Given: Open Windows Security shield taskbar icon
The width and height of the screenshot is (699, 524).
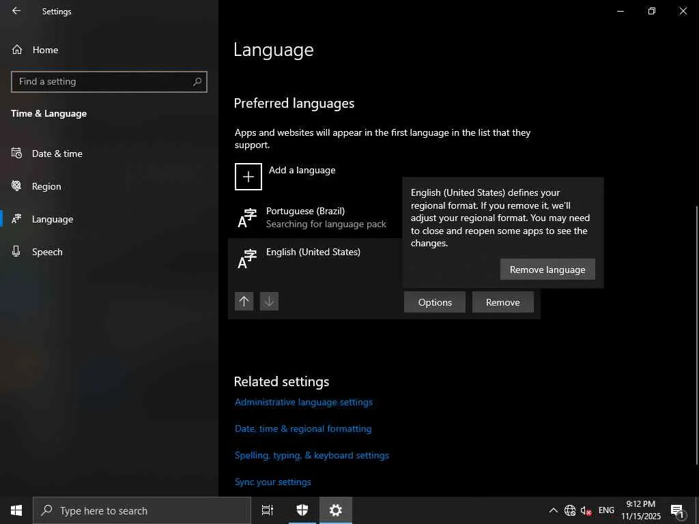Looking at the screenshot, I should click(x=302, y=510).
